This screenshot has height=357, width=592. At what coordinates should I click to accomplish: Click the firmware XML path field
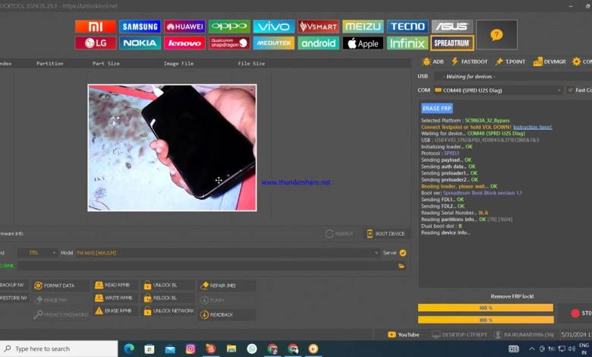tap(206, 266)
